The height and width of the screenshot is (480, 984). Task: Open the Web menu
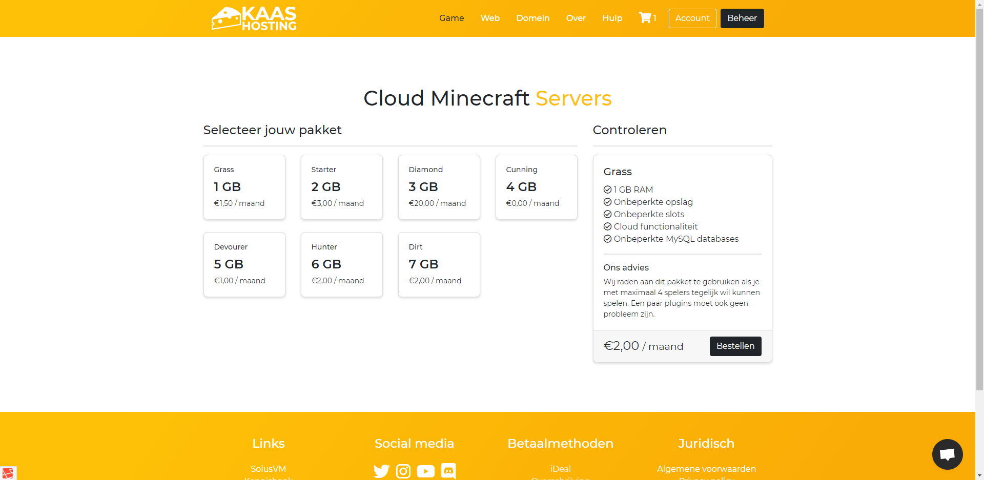point(490,18)
